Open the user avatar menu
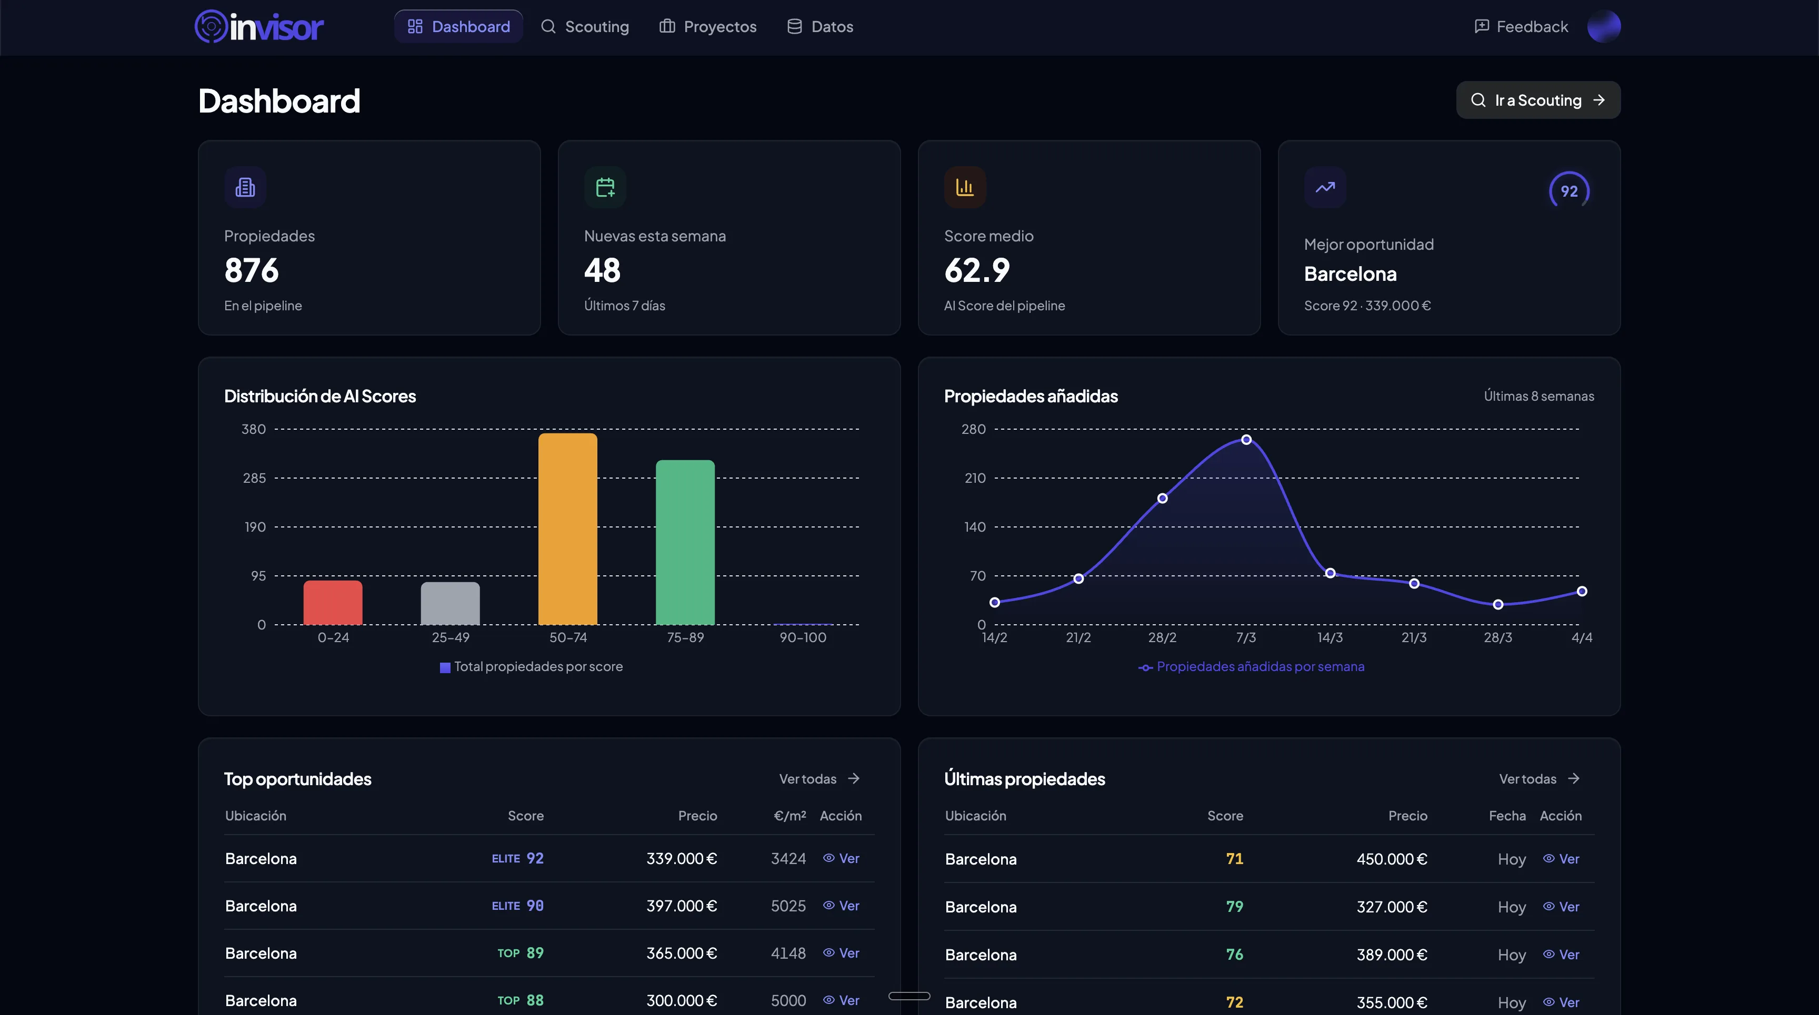 (1604, 26)
